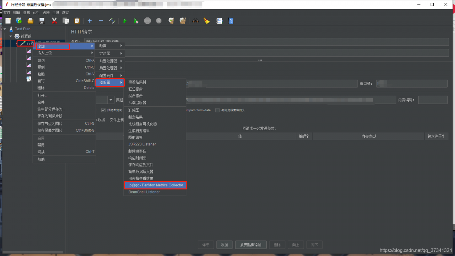Image resolution: width=455 pixels, height=256 pixels.
Task: Open the Function Helper list icon
Action: [219, 21]
